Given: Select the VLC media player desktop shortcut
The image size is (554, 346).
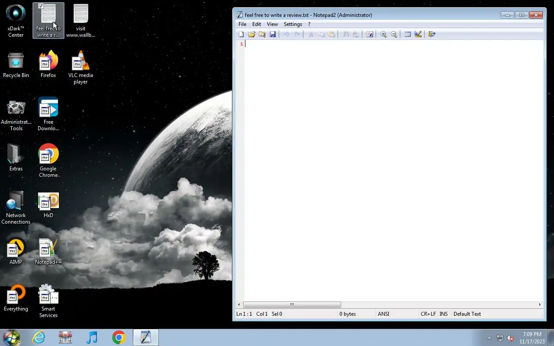Looking at the screenshot, I should pos(81,67).
